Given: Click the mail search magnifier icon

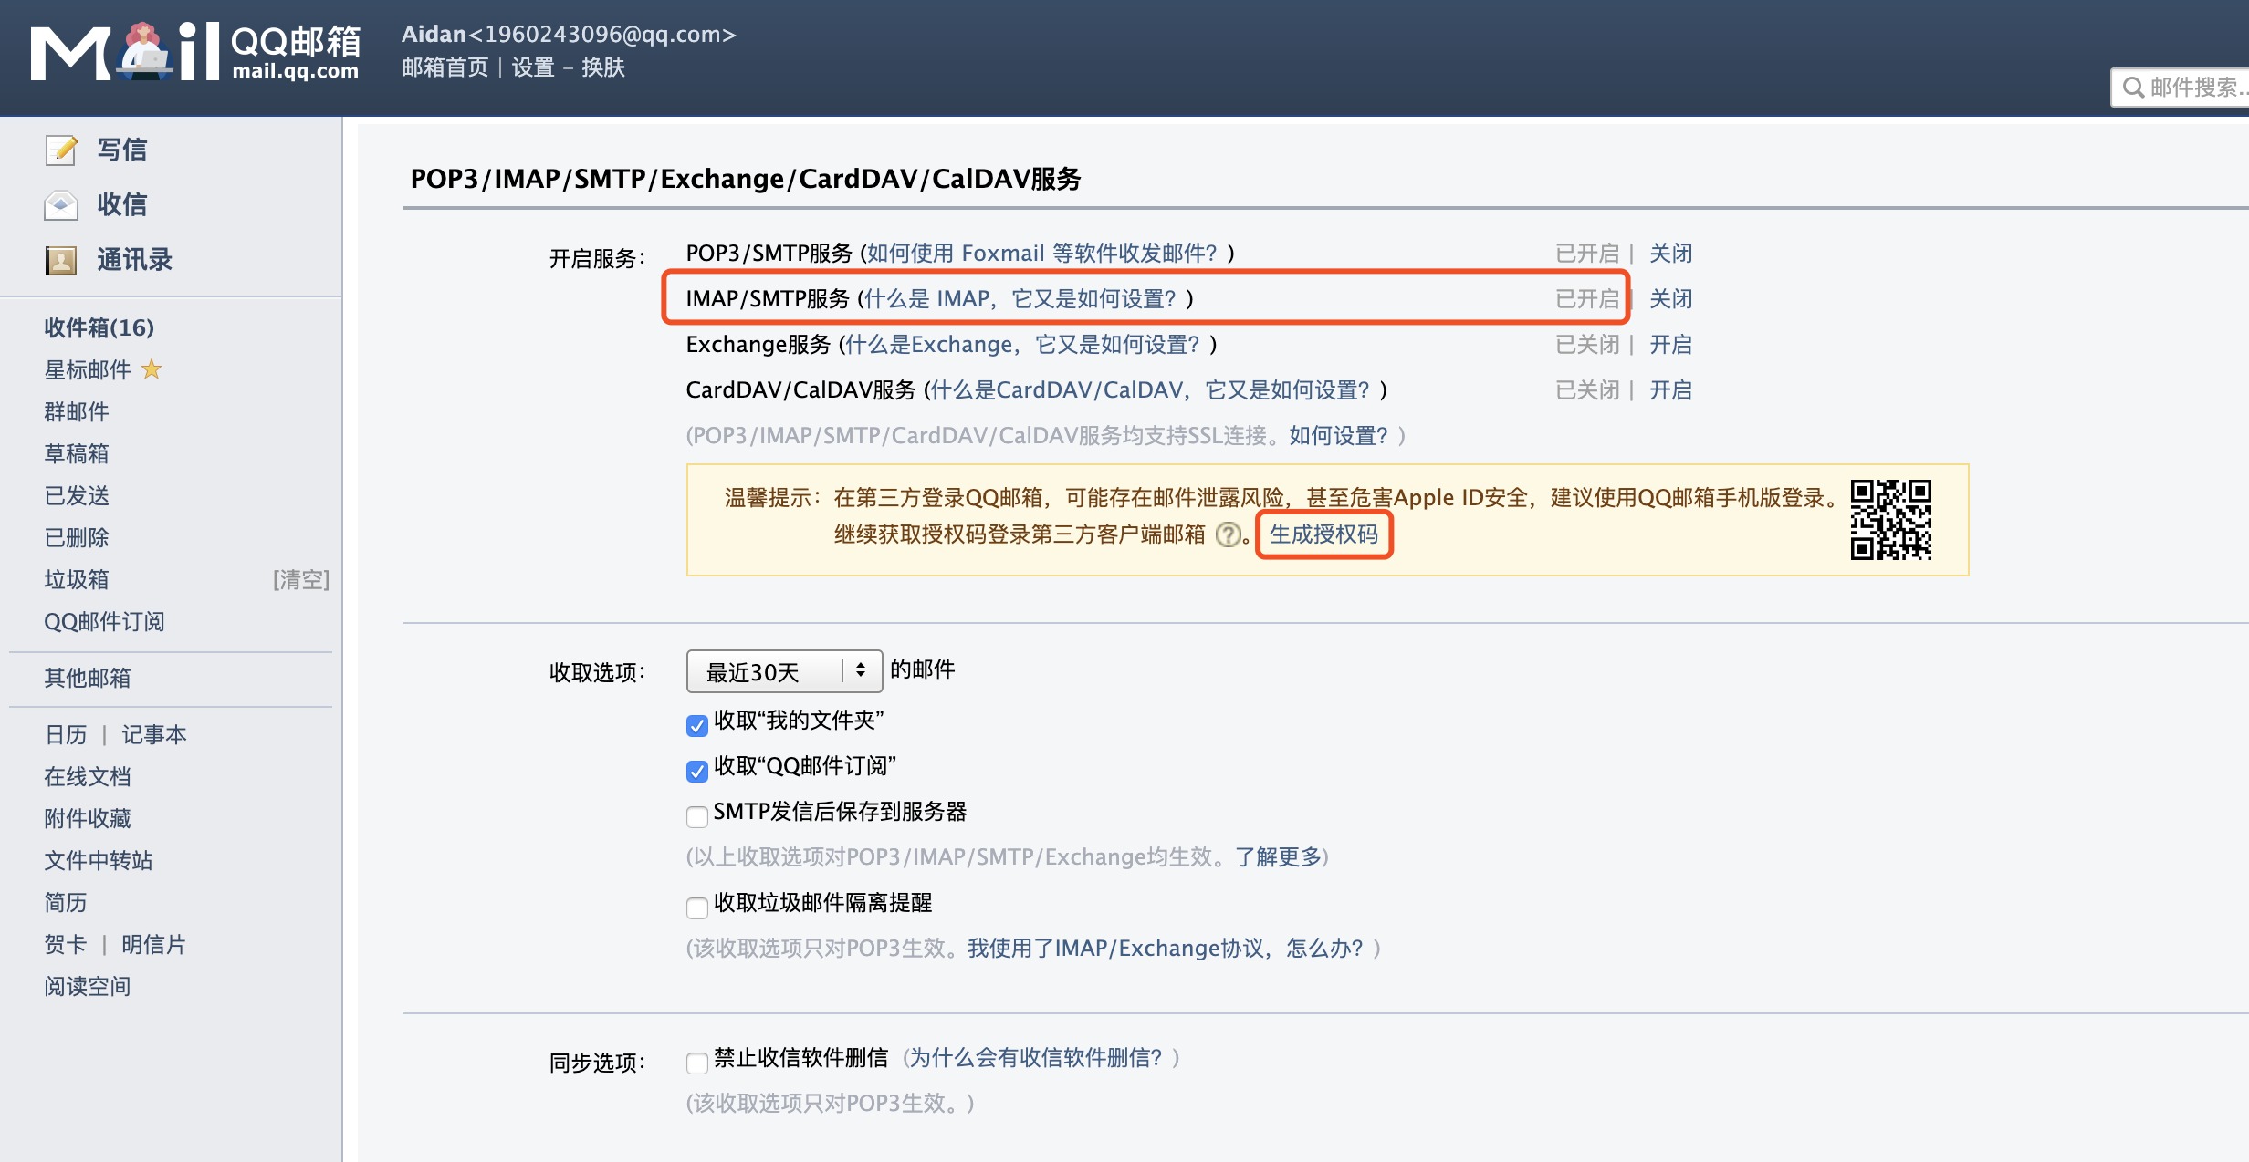Looking at the screenshot, I should [2133, 88].
